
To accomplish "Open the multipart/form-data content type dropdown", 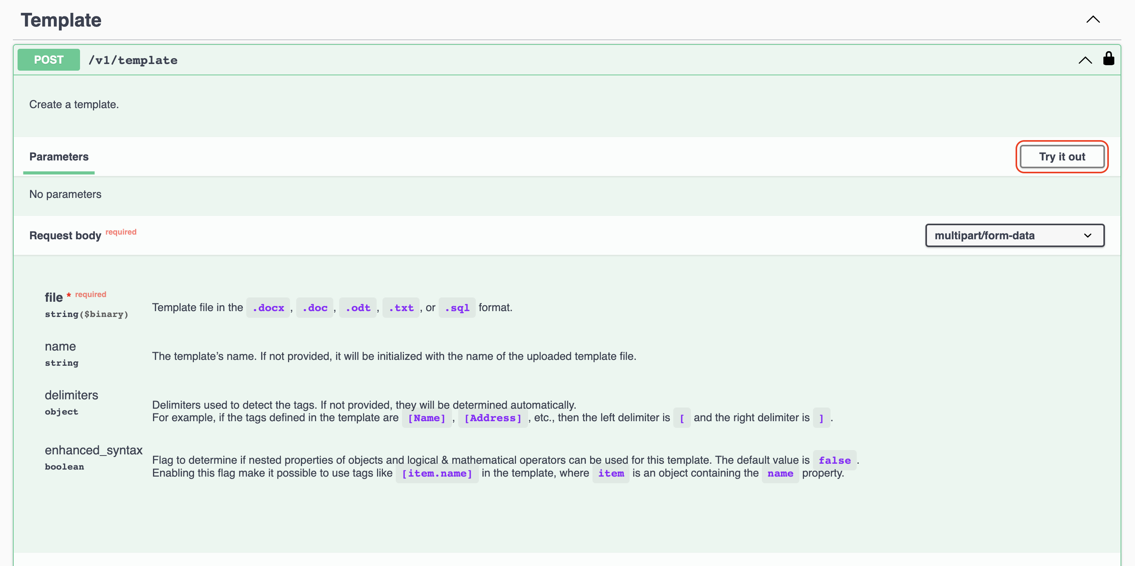I will [x=1015, y=235].
